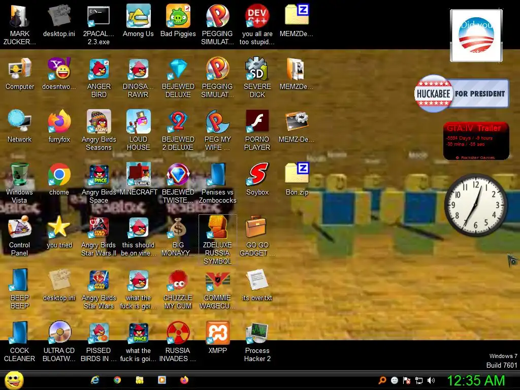
Task: Open the DINOSA... RAWR shortcut
Action: [138, 78]
